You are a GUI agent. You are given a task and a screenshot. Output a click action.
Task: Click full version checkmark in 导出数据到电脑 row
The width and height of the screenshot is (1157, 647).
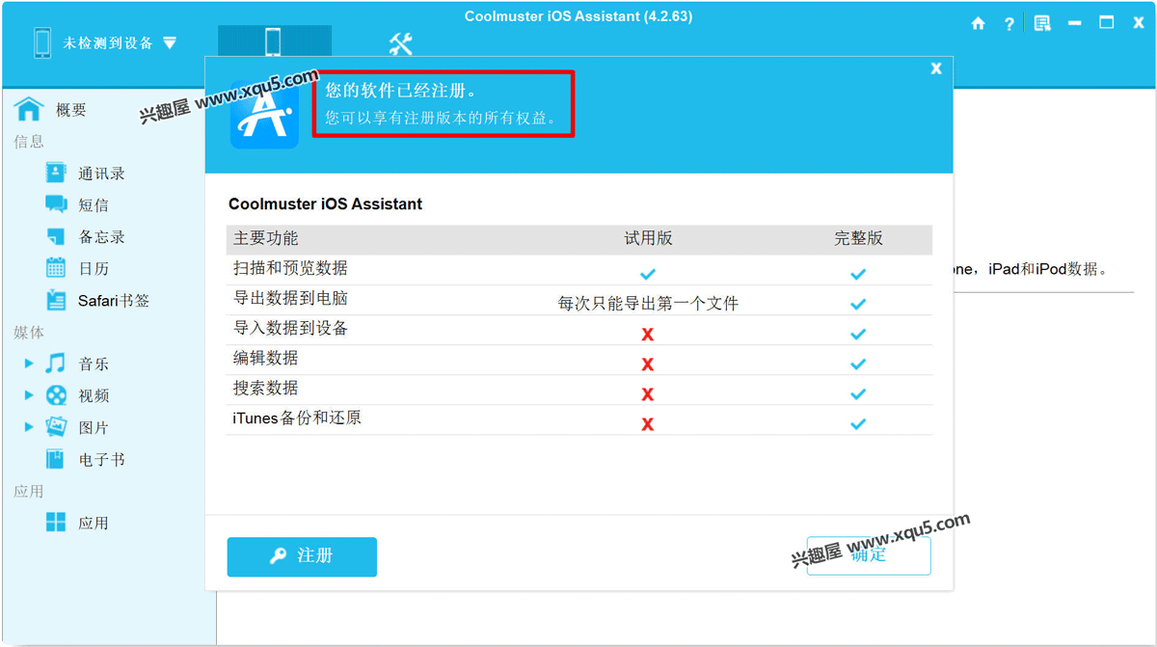click(x=858, y=304)
